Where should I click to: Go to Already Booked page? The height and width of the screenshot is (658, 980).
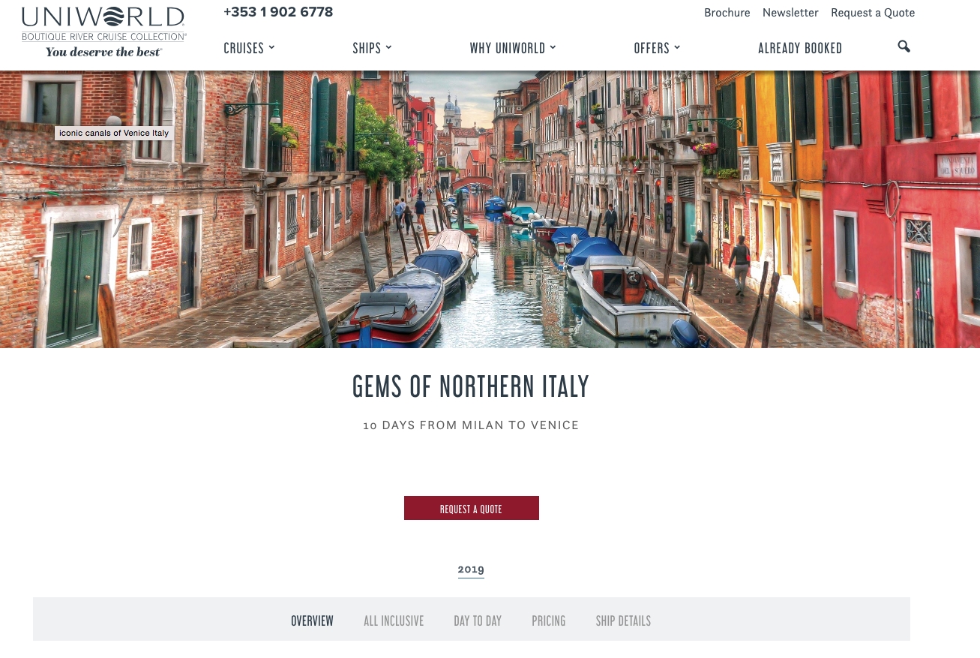point(800,48)
